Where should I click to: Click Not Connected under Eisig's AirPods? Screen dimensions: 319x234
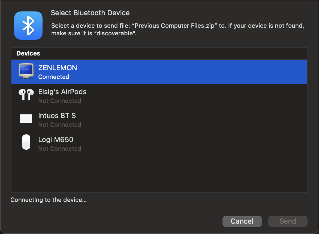pyautogui.click(x=60, y=101)
